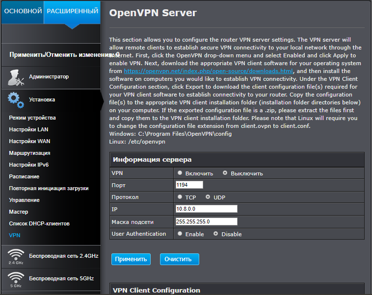Open Список DHCP-клиентов page
The height and width of the screenshot is (295, 372).
click(x=39, y=223)
